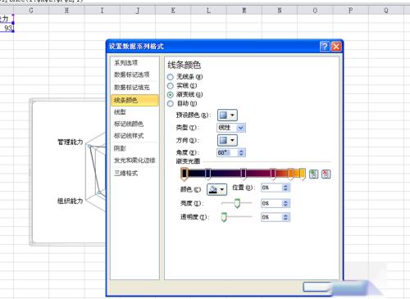Screen dimensions: 410x299
Task: Select the 渐变线 radio option
Action: 171,95
